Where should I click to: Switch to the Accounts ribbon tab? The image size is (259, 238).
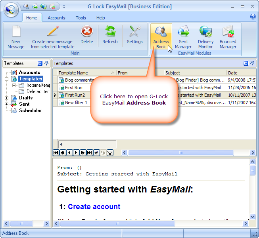(x=56, y=18)
